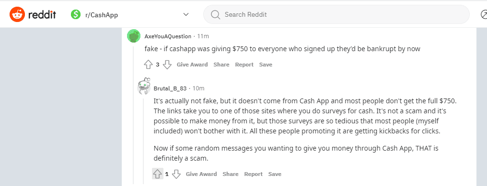Expand the r/CashApp community dropdown
The width and height of the screenshot is (487, 186).
click(x=186, y=14)
